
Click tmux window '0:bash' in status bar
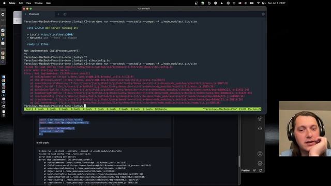pos(39,109)
